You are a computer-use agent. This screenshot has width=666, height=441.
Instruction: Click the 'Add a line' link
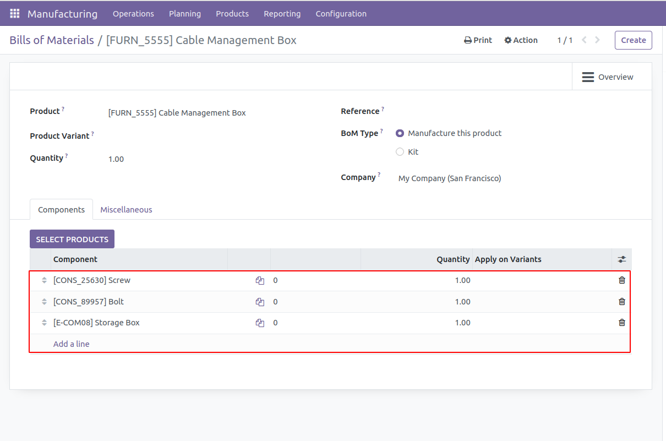pos(71,344)
